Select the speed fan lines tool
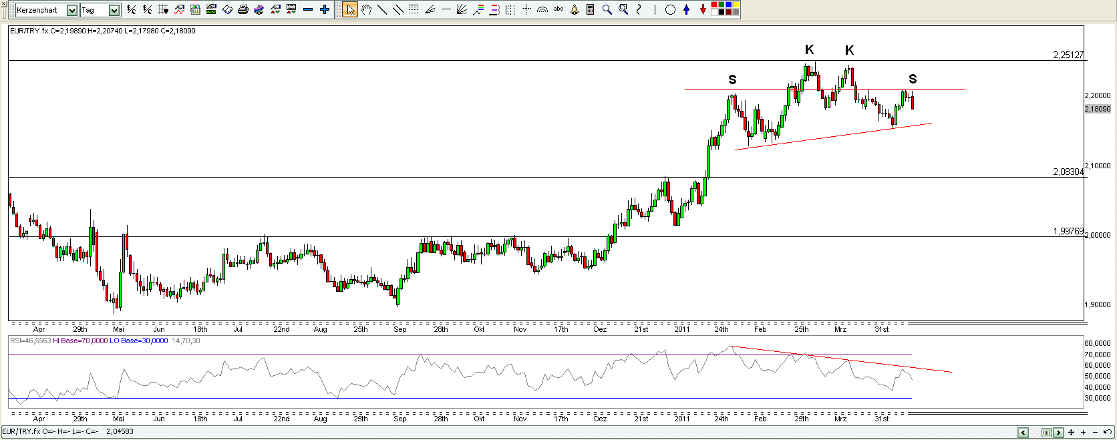The height and width of the screenshot is (440, 1117). (x=430, y=9)
